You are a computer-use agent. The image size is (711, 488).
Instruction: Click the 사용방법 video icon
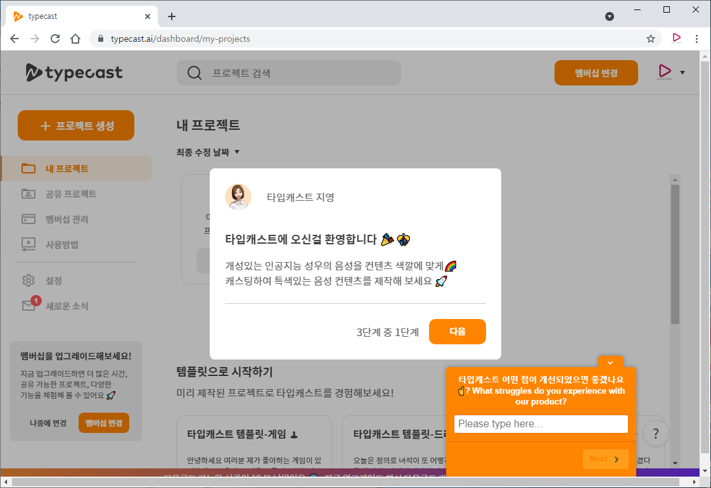coord(29,245)
